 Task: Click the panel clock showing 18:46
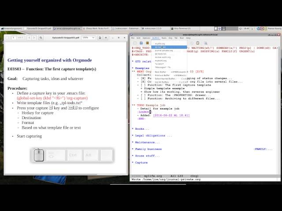[x=246, y=29]
